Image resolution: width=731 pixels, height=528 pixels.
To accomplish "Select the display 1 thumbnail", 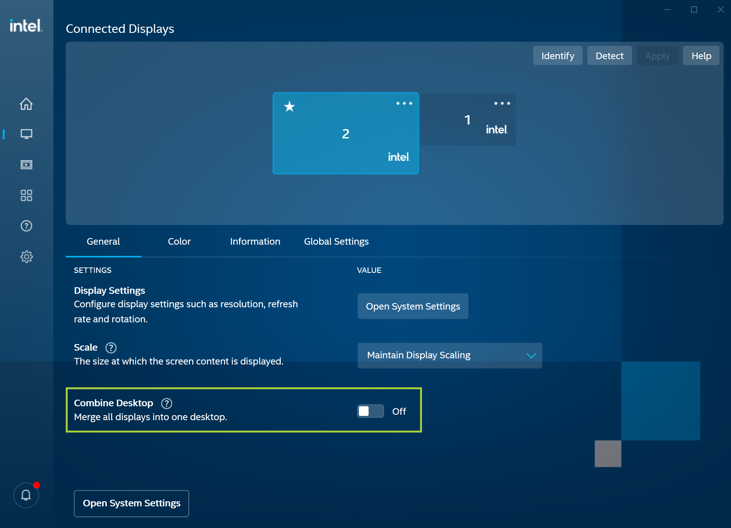I will 468,119.
